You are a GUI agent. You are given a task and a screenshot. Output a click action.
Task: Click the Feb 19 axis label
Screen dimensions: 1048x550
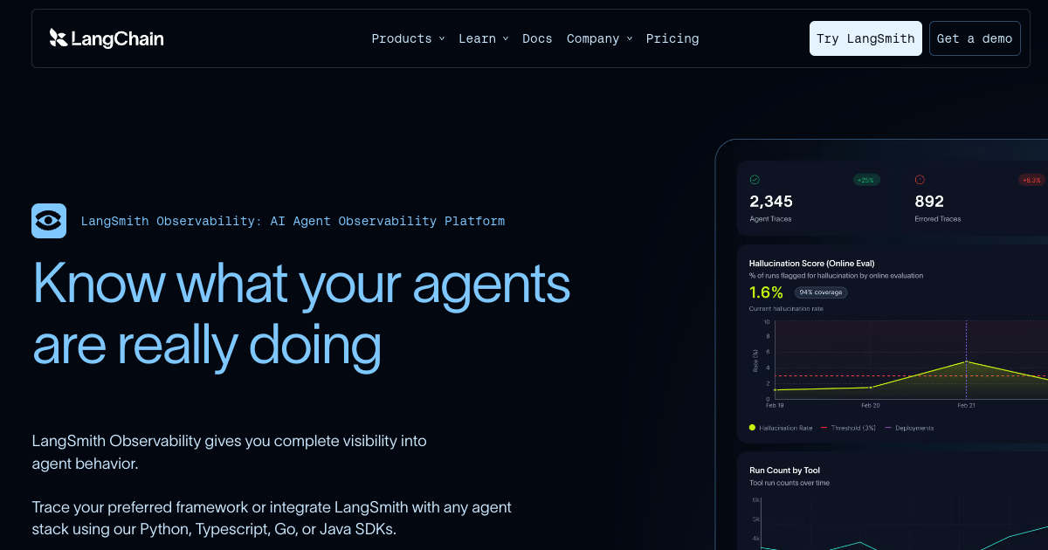[775, 405]
